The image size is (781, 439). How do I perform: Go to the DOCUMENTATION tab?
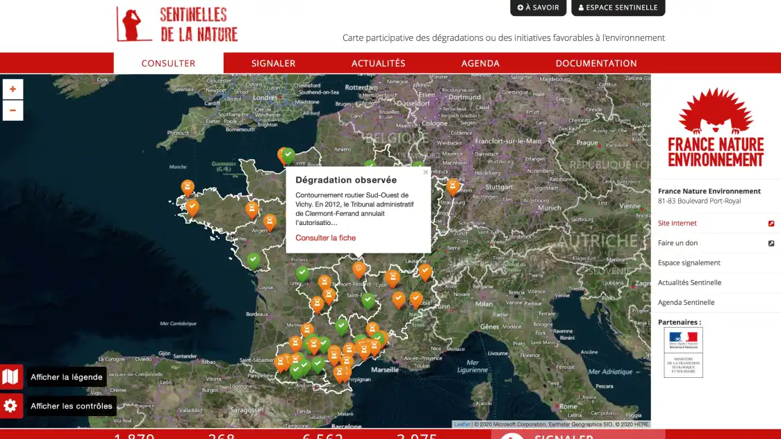pyautogui.click(x=596, y=63)
